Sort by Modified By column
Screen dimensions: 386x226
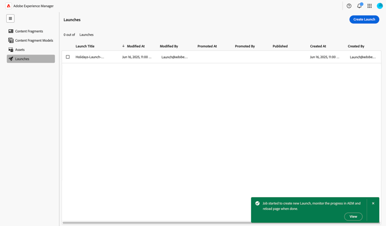point(169,46)
